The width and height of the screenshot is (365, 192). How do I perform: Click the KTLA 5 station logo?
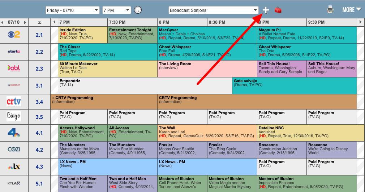pyautogui.click(x=14, y=184)
